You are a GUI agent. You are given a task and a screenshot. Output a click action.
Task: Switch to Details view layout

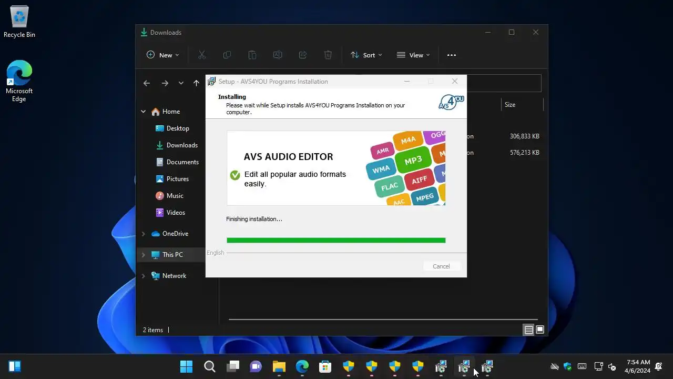coord(528,330)
